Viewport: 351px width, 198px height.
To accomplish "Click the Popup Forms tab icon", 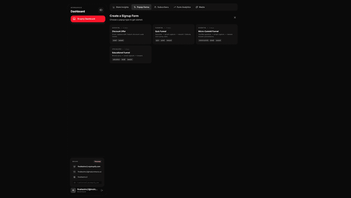I will [x=135, y=7].
